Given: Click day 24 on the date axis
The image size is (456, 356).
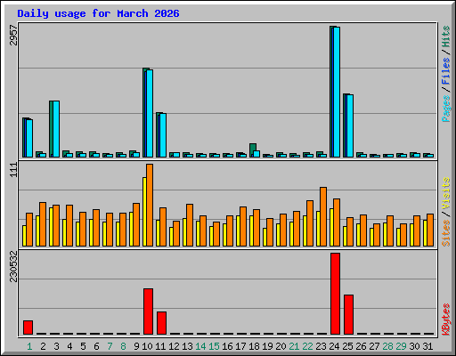Looking at the screenshot, I should click(334, 346).
